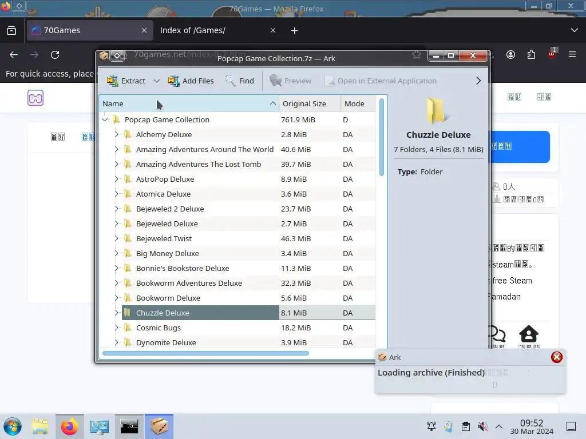Expand the Alchemy Deluxe folder
Screen dimensions: 586x439
tap(116, 134)
